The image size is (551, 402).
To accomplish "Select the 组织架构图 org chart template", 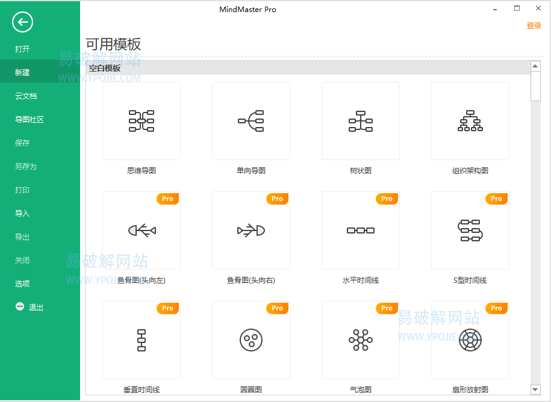I will 470,121.
